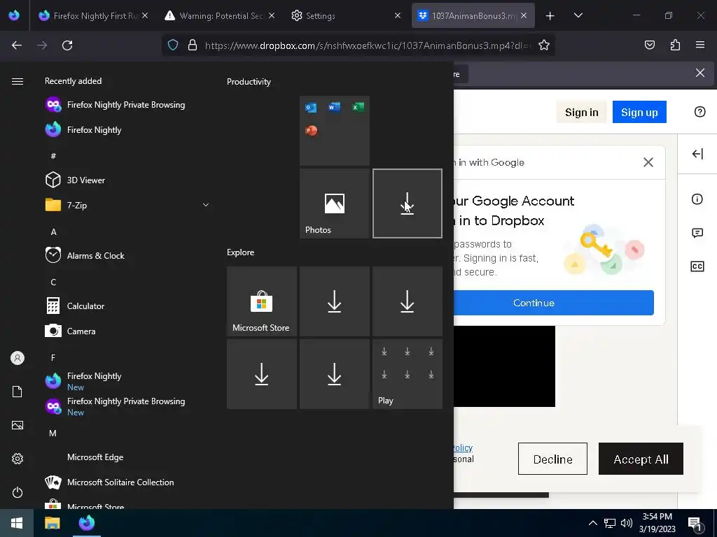Open volume control in system tray
This screenshot has height=537, width=717.
[x=627, y=523]
